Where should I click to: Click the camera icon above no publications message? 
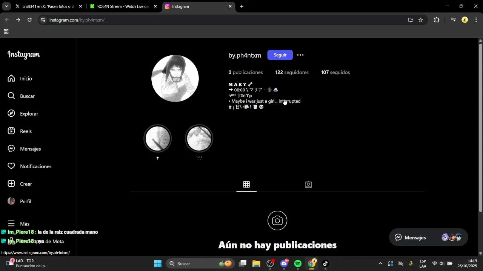pos(277,221)
